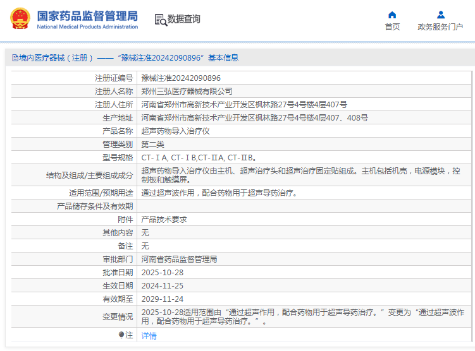Click the 其他内容 label
This screenshot has width=475, height=351.
tap(118, 233)
